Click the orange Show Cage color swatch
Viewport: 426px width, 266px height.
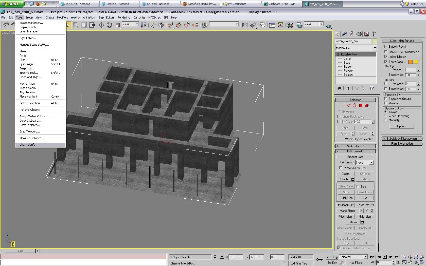click(x=411, y=62)
